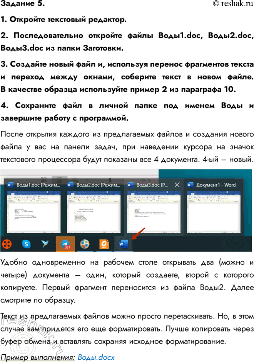Screen dimensions: 254x362
Task: Close the Воды3.doc preview window
Action: 177,185
